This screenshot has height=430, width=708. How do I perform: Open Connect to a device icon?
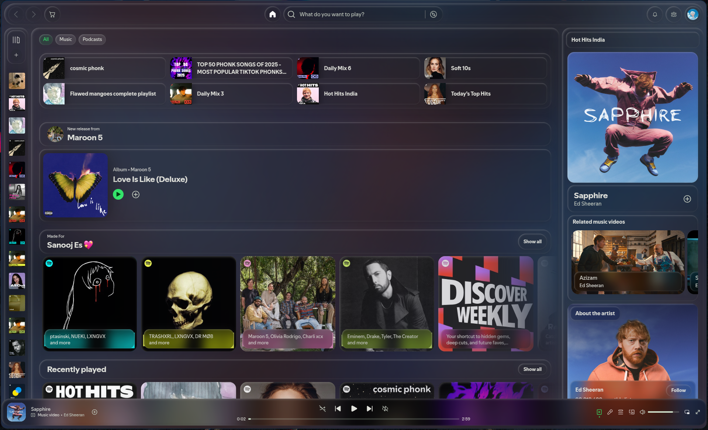[x=632, y=412]
